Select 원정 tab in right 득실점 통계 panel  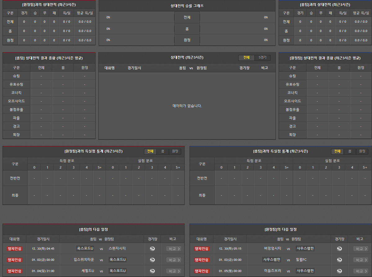pos(362,151)
